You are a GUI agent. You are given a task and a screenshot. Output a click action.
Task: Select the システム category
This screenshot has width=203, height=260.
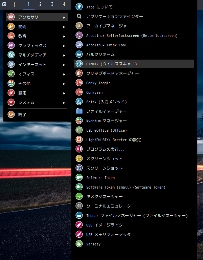click(37, 102)
